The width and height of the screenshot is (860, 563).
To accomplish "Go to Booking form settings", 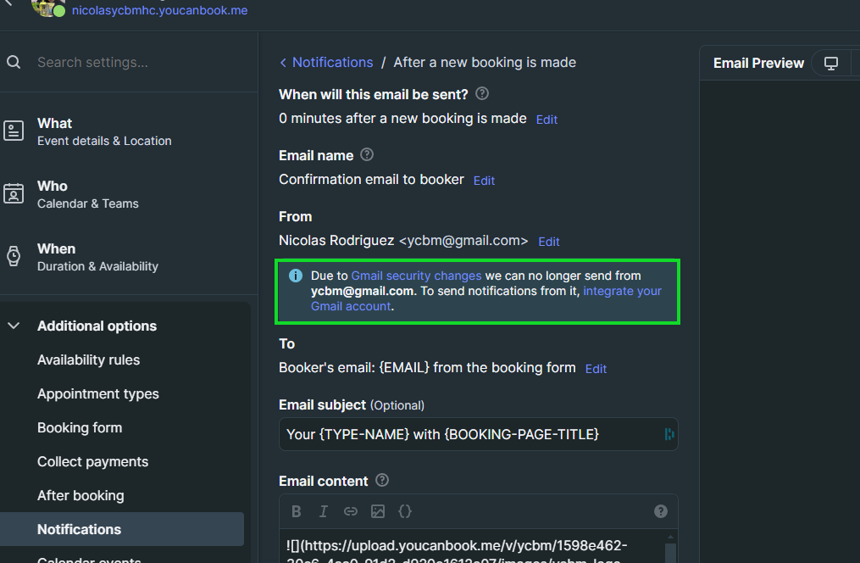I will coord(80,427).
